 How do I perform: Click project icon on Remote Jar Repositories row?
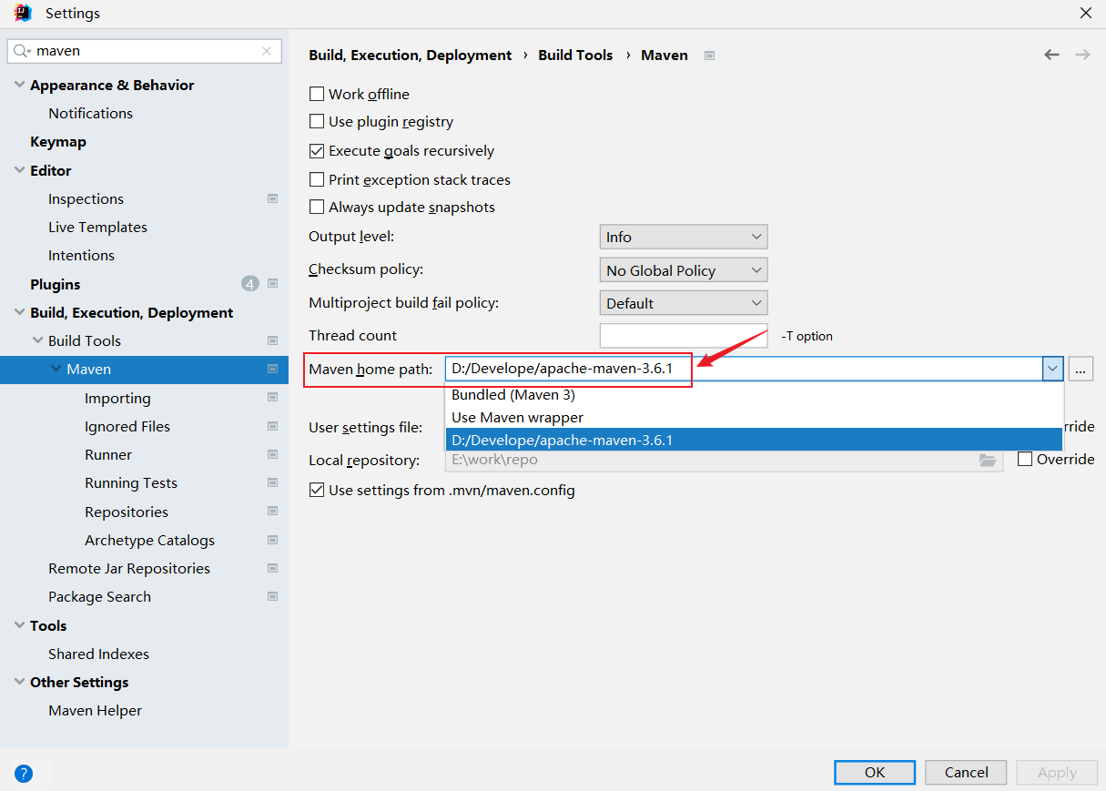coord(272,568)
